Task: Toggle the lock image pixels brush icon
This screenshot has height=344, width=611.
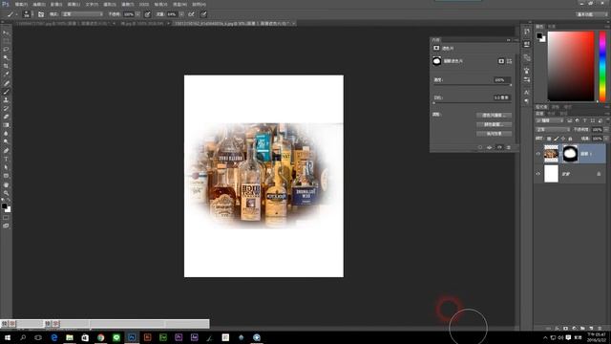Action: 556,139
